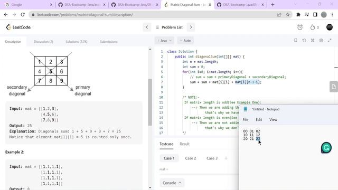This screenshot has height=190, width=338.
Task: Start the alarm clock timer icon
Action: tap(300, 27)
